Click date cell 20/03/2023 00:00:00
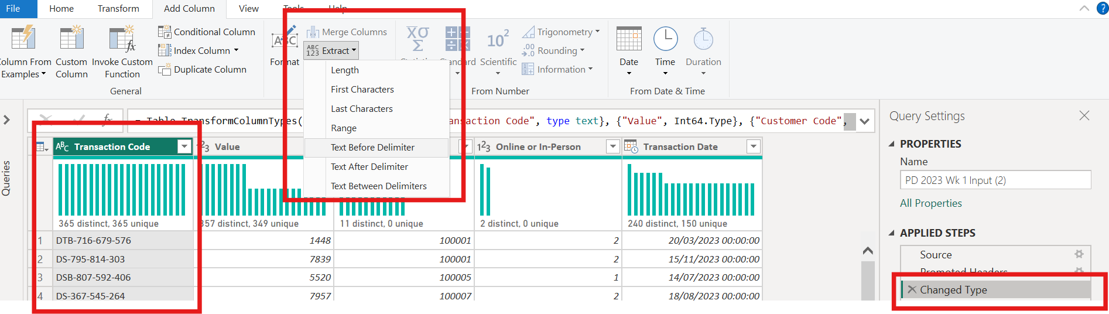The height and width of the screenshot is (314, 1109). [x=692, y=240]
